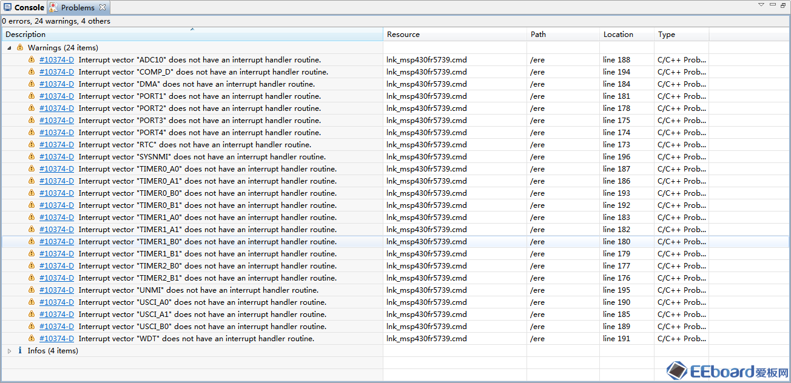
Task: Click the warning icon on TIMER1_B0 row
Action: point(32,241)
